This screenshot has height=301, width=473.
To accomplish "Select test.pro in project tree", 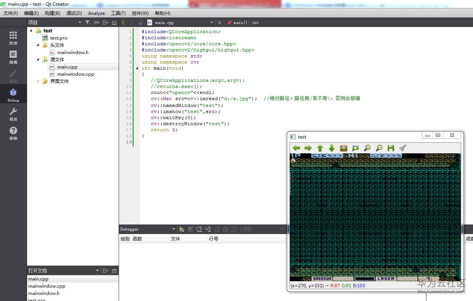I will [59, 38].
